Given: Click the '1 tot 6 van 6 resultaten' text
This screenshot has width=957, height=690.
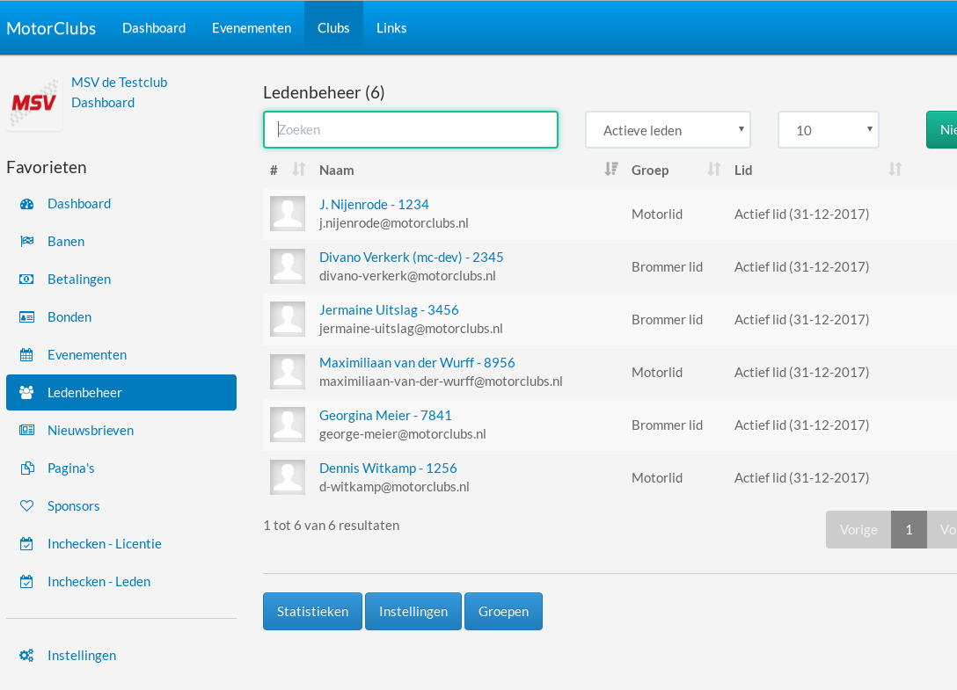Looking at the screenshot, I should point(332,526).
